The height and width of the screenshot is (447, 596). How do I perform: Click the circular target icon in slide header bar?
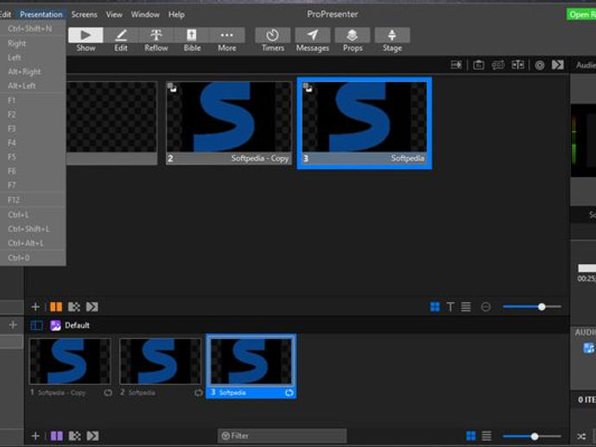(539, 66)
